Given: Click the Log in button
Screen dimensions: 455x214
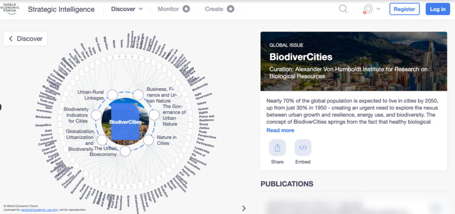Looking at the screenshot, I should [437, 9].
